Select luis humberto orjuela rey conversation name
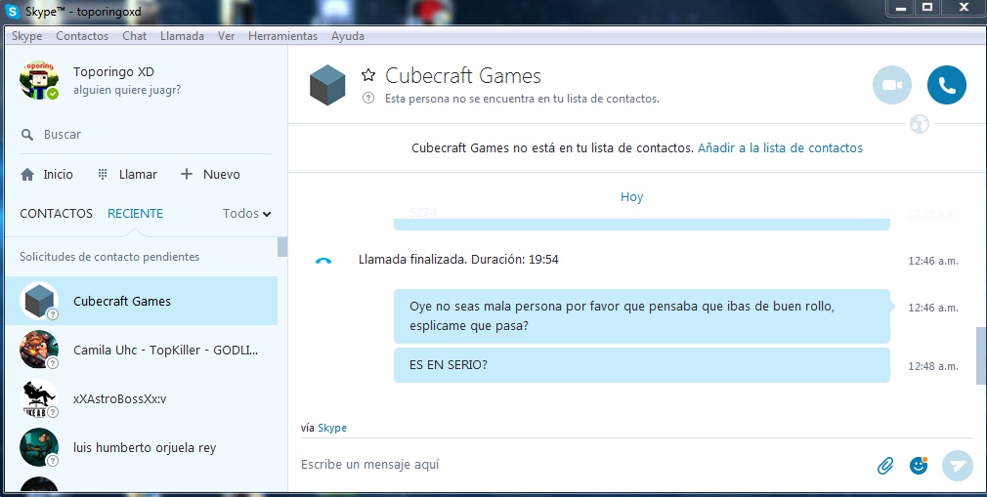This screenshot has width=987, height=497. point(145,448)
